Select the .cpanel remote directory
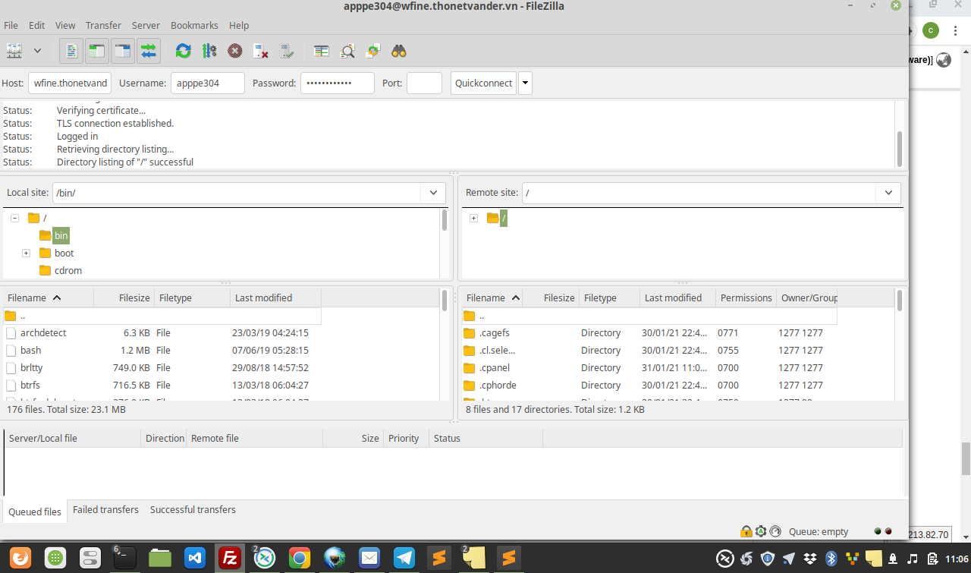Image resolution: width=971 pixels, height=573 pixels. (649, 367)
